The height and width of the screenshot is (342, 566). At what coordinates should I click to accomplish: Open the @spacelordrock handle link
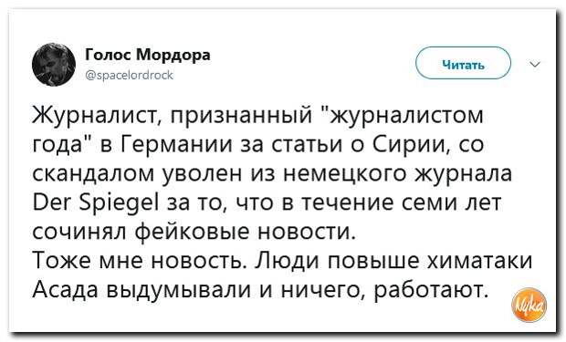pyautogui.click(x=130, y=75)
